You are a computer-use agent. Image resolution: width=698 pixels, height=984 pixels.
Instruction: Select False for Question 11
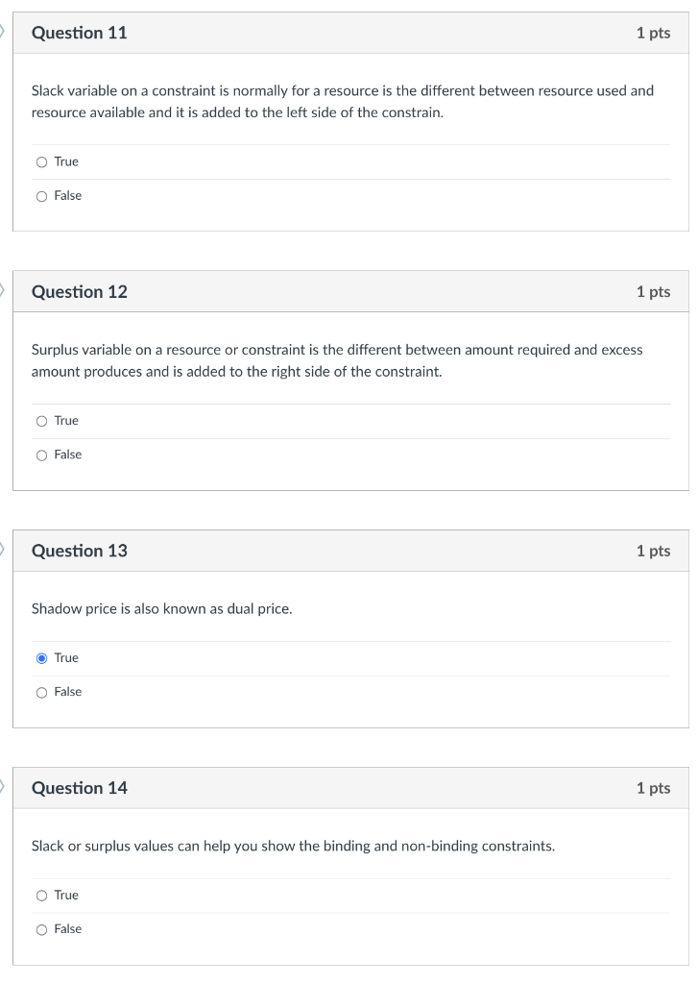pyautogui.click(x=42, y=195)
